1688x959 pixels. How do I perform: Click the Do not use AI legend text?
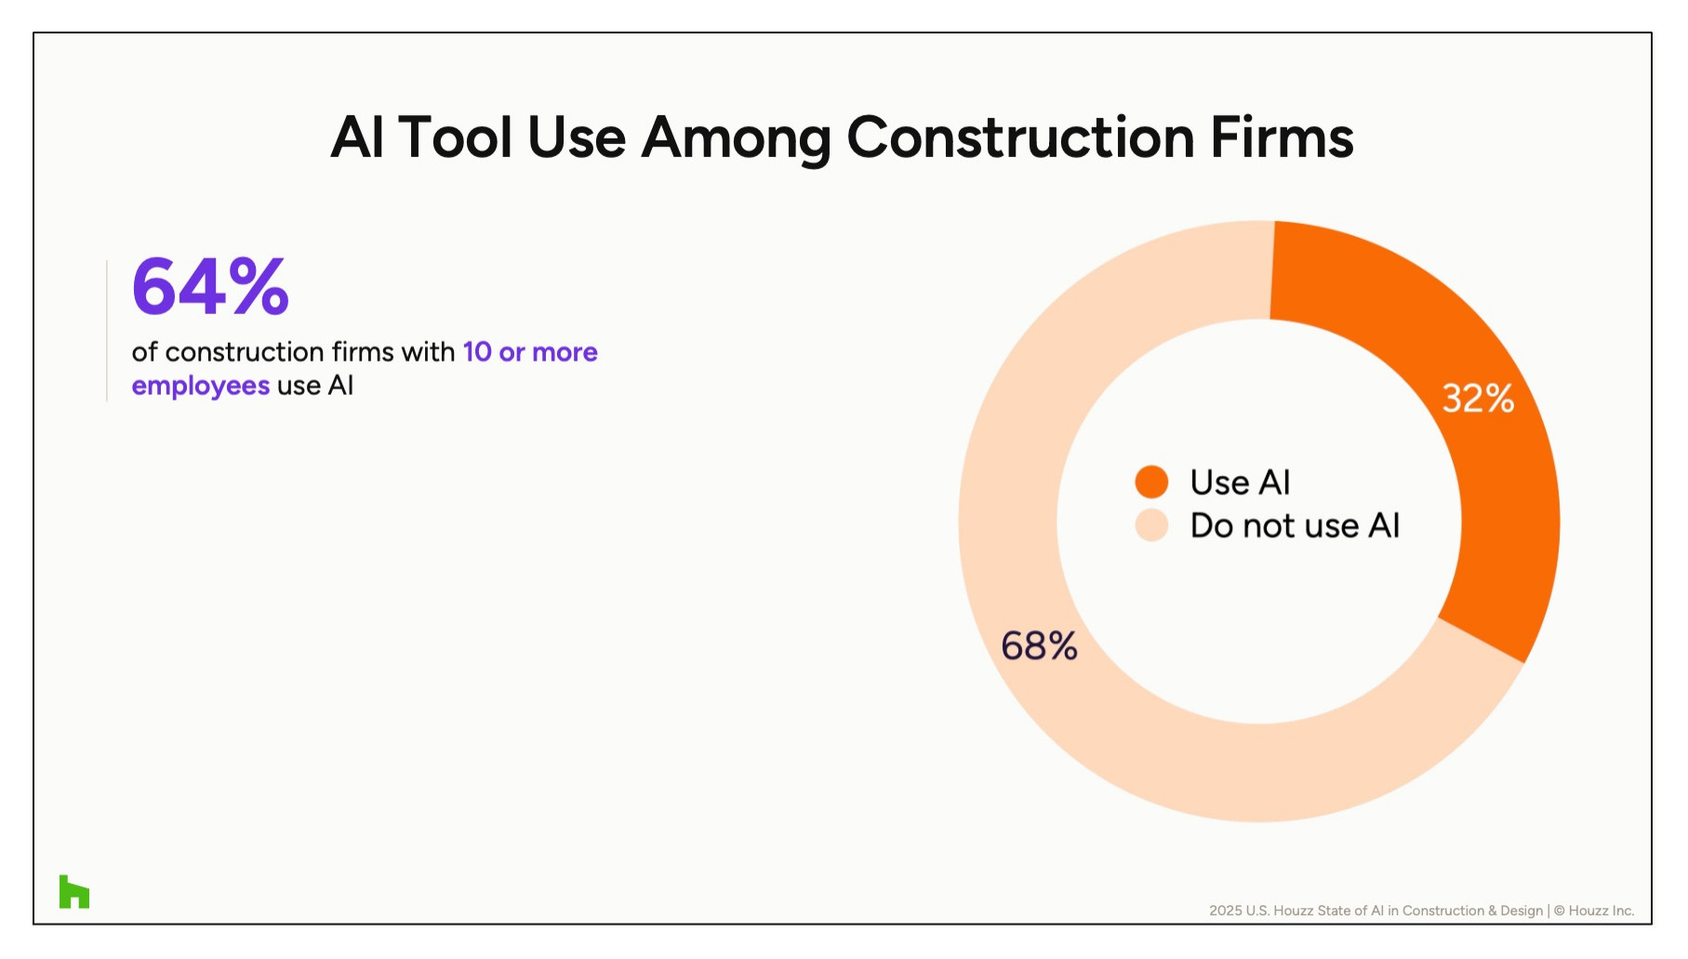tap(1295, 526)
